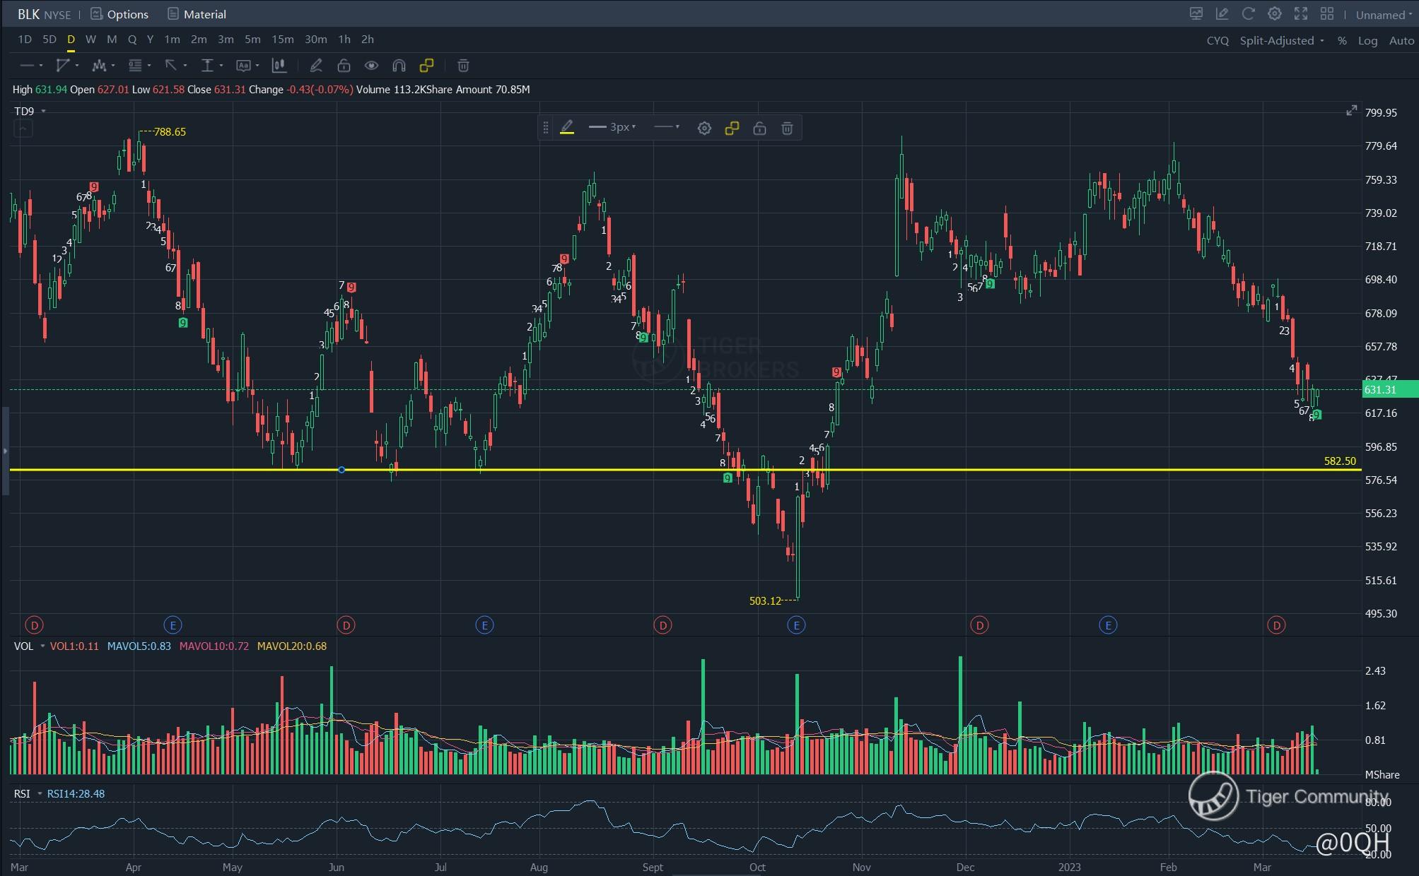
Task: Enter fullscreen chart mode
Action: tap(1300, 14)
